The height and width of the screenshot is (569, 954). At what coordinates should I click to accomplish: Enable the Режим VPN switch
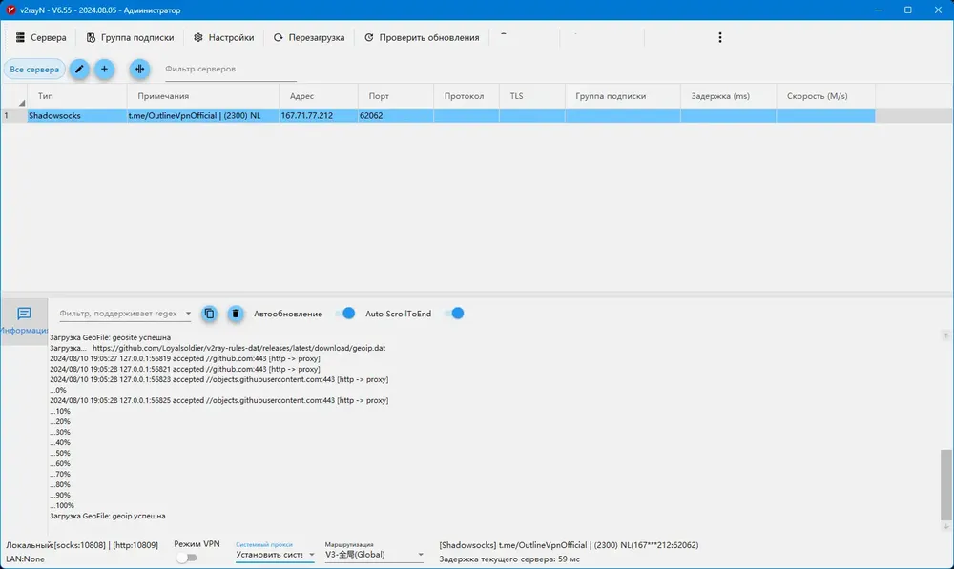[187, 558]
